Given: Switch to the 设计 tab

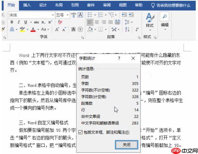Looking at the screenshot, I should [43, 5].
